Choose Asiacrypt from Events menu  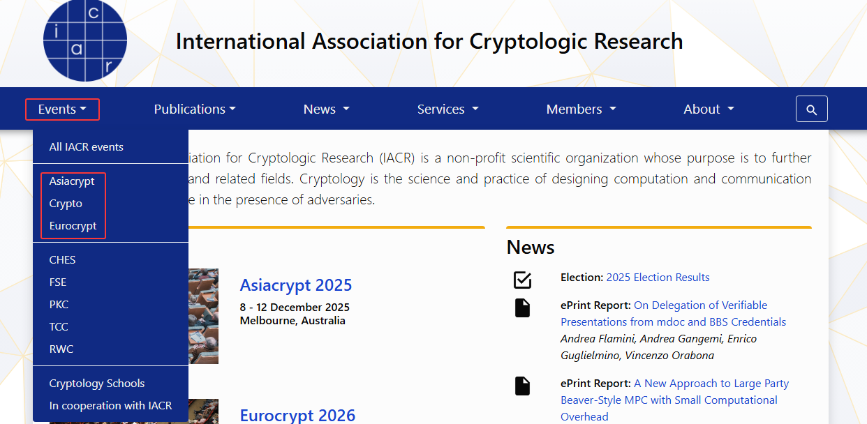point(110,181)
